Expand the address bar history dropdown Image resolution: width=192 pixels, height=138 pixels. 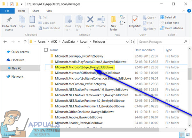click(127, 42)
